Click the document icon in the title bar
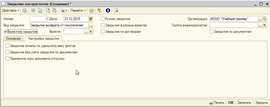The height and width of the screenshot is (107, 270). [x=3, y=4]
